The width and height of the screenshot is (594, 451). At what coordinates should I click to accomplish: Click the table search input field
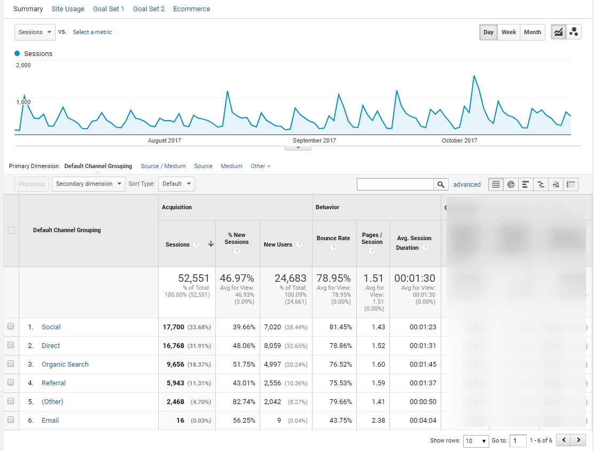[395, 185]
